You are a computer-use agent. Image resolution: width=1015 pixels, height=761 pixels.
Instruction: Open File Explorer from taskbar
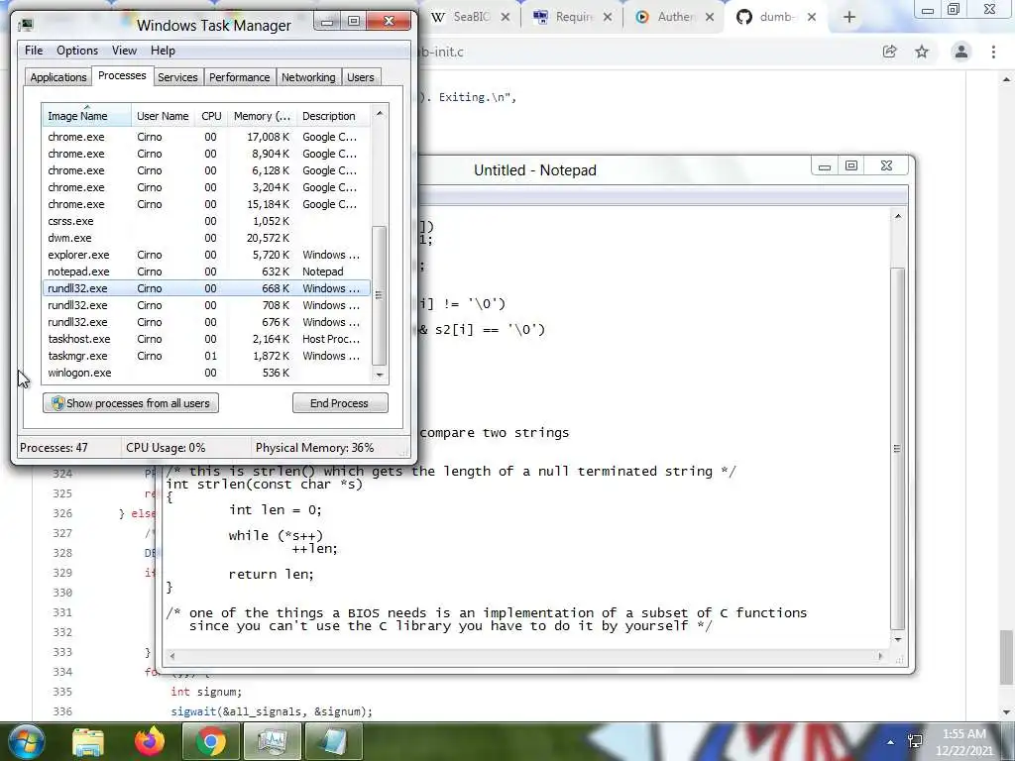(x=88, y=741)
